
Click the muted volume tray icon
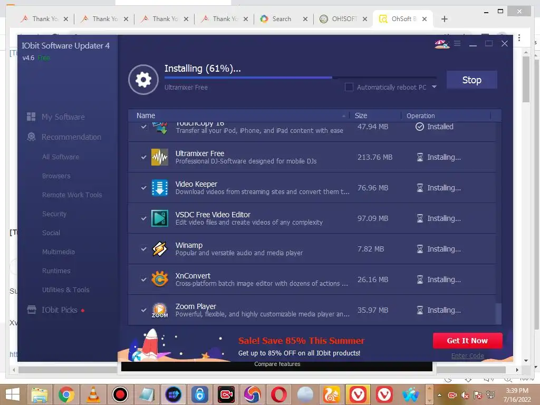pyautogui.click(x=465, y=395)
